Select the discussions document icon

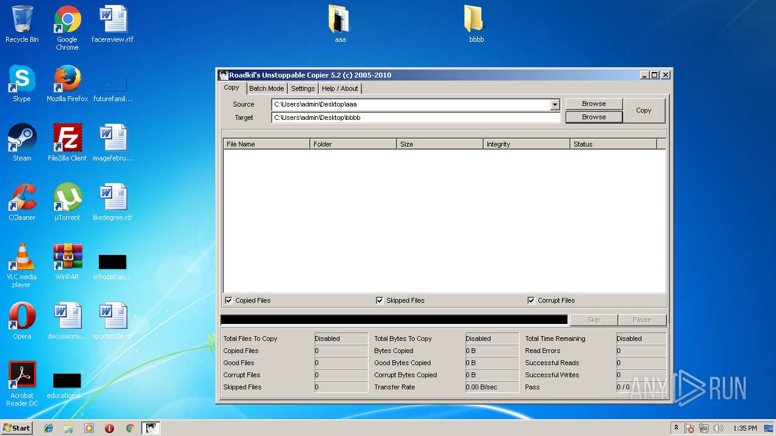pos(67,321)
